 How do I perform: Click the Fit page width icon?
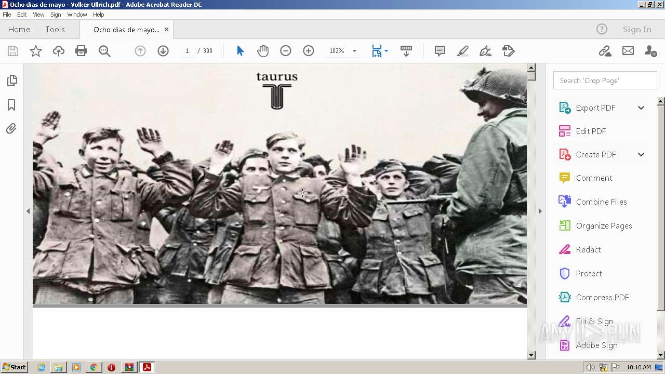click(377, 51)
